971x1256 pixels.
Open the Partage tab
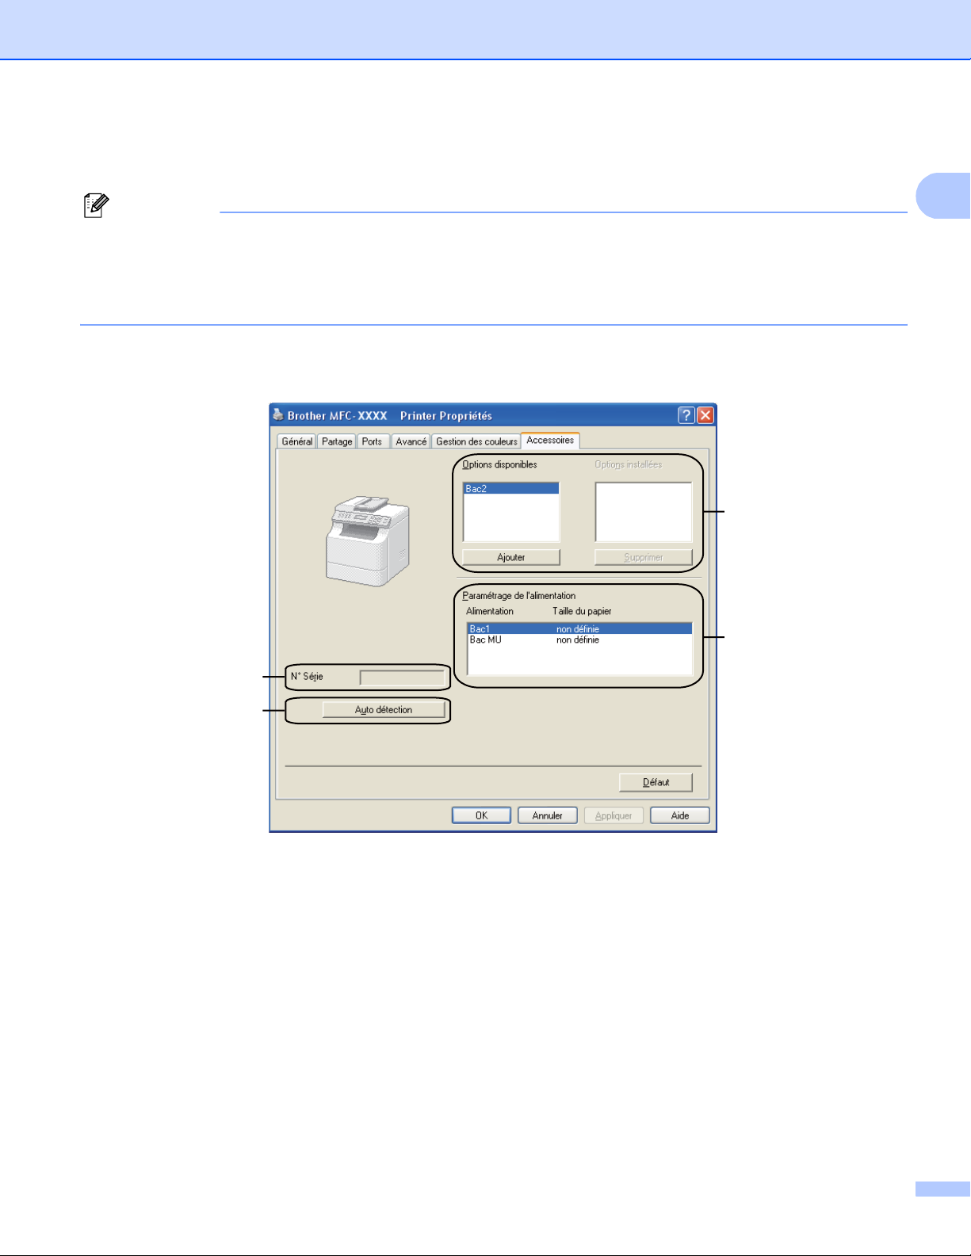tap(337, 441)
